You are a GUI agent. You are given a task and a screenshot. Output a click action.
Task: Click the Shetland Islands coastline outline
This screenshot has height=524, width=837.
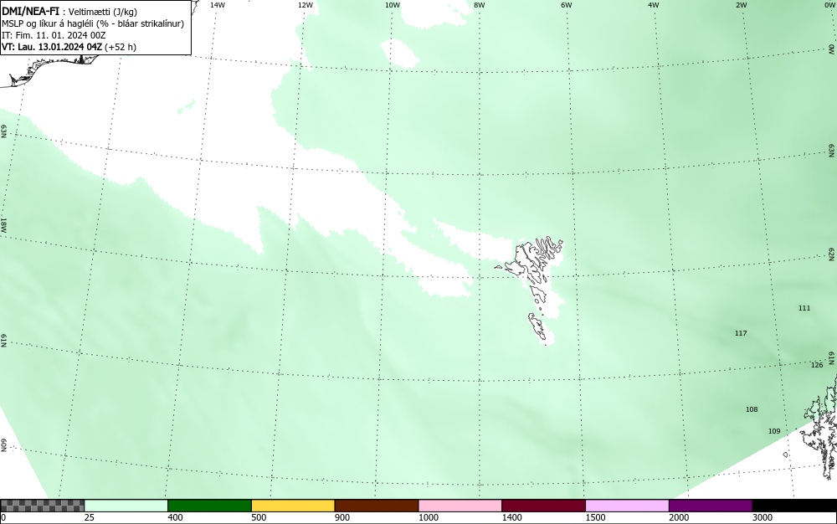click(x=820, y=427)
